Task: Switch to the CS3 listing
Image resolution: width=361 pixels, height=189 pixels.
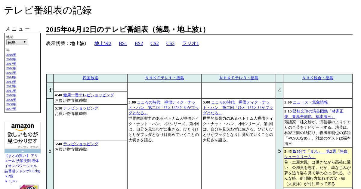Action: click(170, 43)
